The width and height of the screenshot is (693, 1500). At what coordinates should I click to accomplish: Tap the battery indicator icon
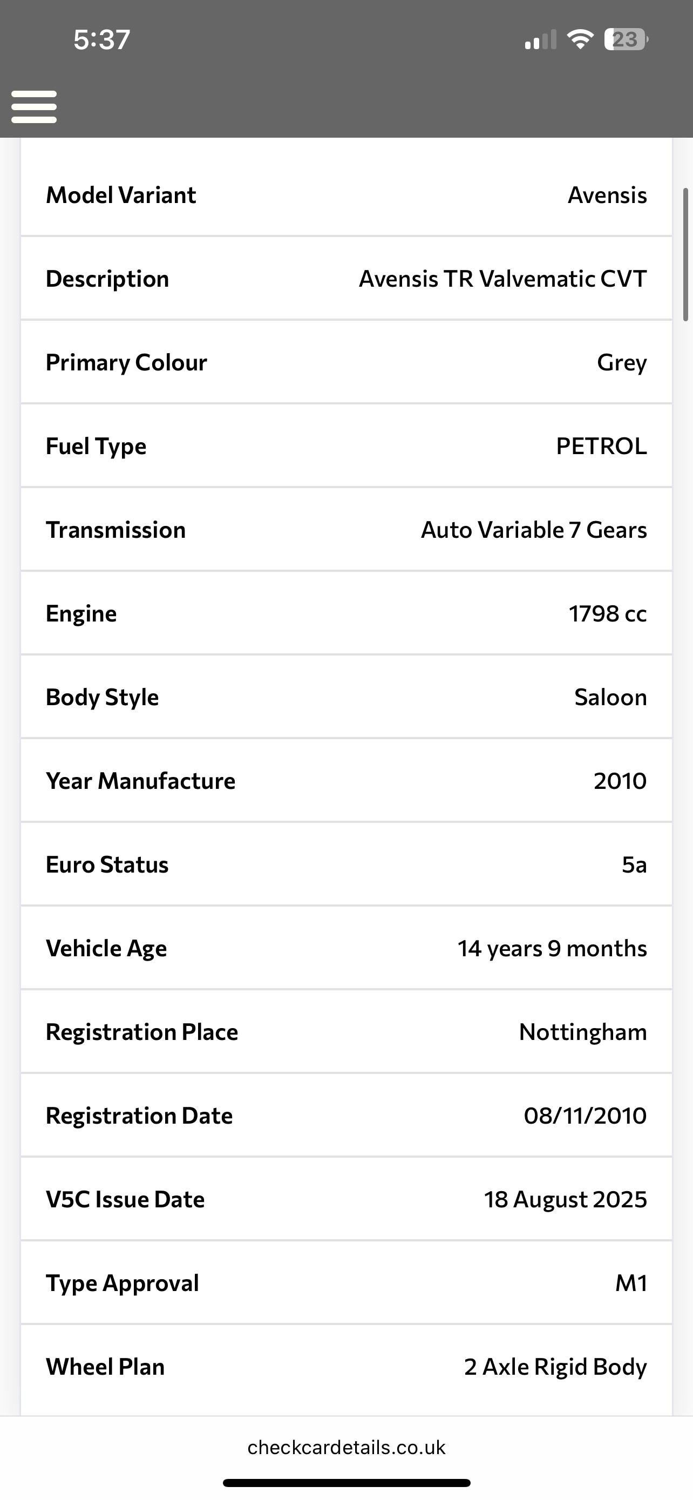click(x=626, y=39)
